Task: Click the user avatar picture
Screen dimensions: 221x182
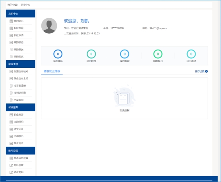Action: pyautogui.click(x=49, y=26)
